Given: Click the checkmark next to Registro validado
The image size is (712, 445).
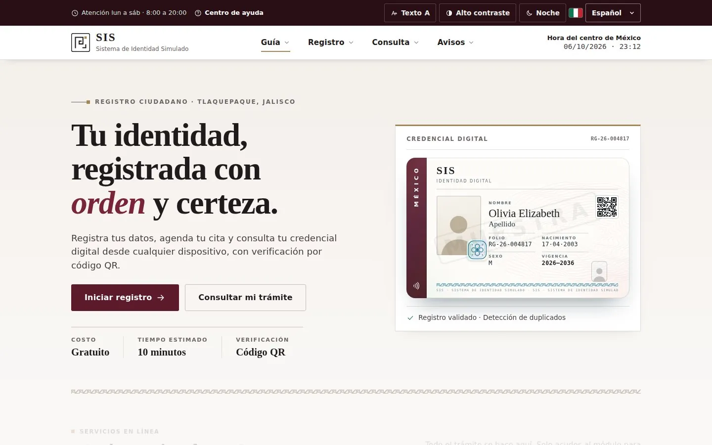Looking at the screenshot, I should pos(410,318).
